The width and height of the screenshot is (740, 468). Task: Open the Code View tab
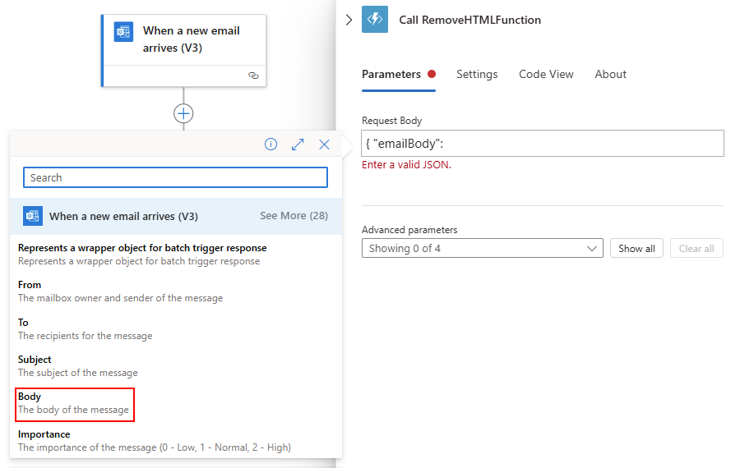tap(546, 74)
